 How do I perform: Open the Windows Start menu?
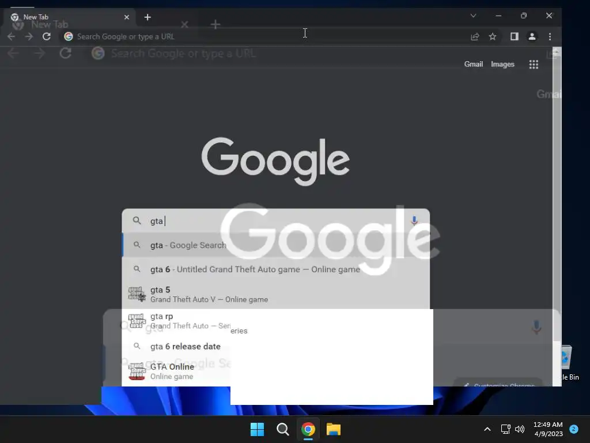coord(258,429)
